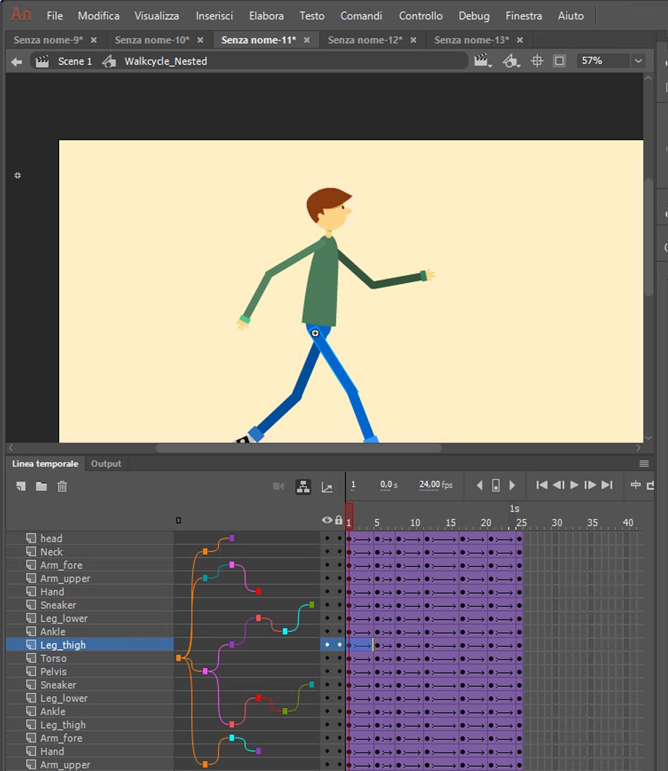Create a new layer folder
Viewport: 668px width, 771px height.
42,487
